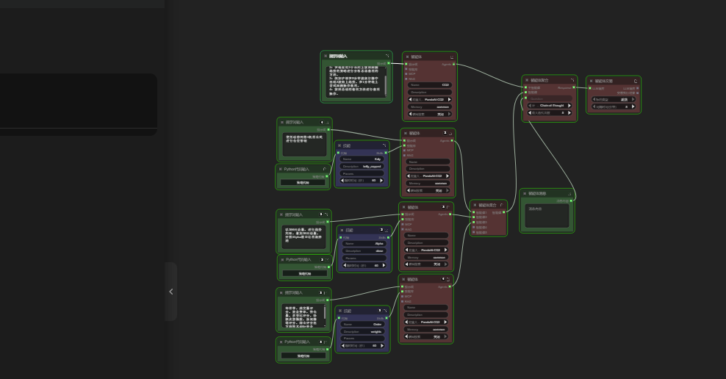Image resolution: width=726 pixels, height=379 pixels.
Task: Edit the Name field showing Order
Action: coord(362,325)
